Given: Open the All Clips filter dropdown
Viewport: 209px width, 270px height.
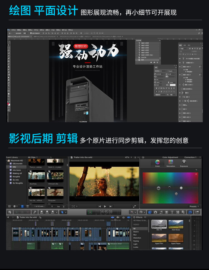Looking at the screenshot, I should coord(33,157).
